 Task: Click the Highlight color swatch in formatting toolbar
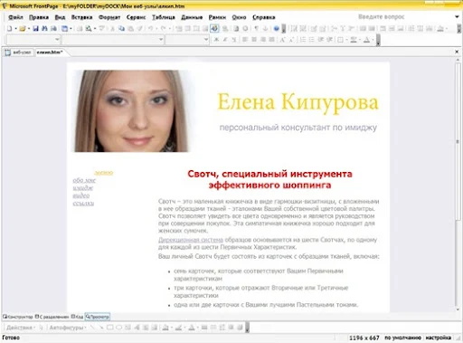pos(354,40)
